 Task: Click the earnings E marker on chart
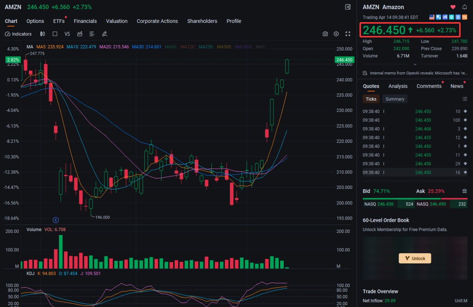(x=56, y=220)
